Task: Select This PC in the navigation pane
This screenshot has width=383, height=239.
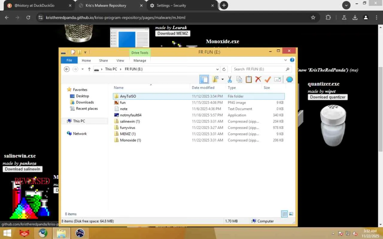Action: pyautogui.click(x=79, y=121)
